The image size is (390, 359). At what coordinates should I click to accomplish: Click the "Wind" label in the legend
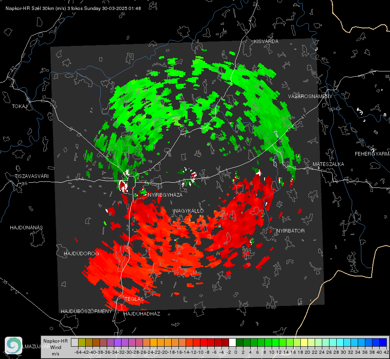click(55, 347)
